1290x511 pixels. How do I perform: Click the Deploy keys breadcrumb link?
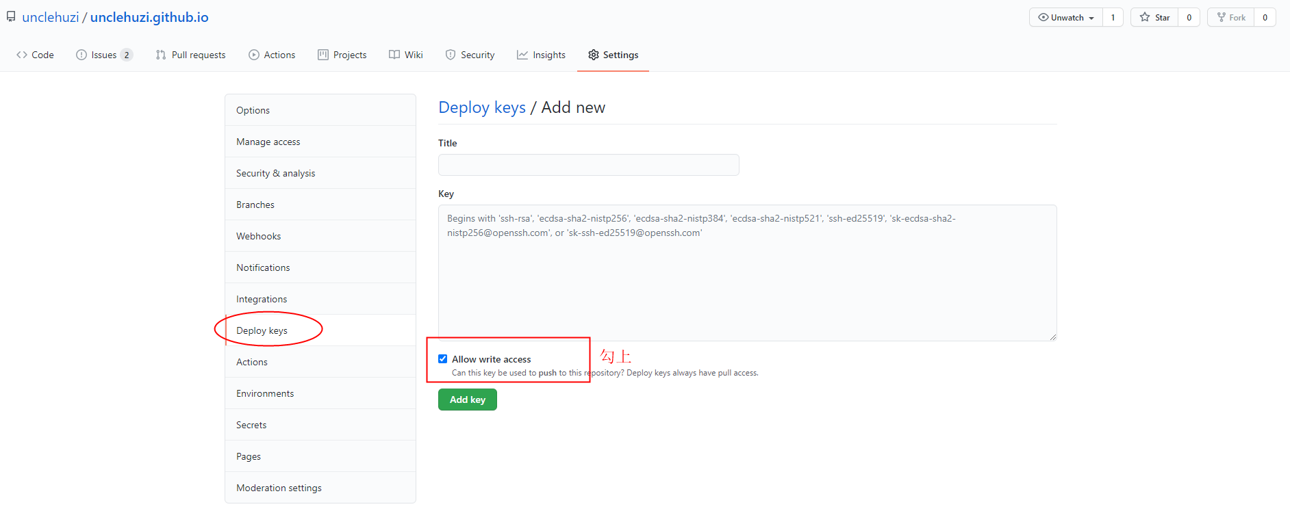(x=482, y=107)
